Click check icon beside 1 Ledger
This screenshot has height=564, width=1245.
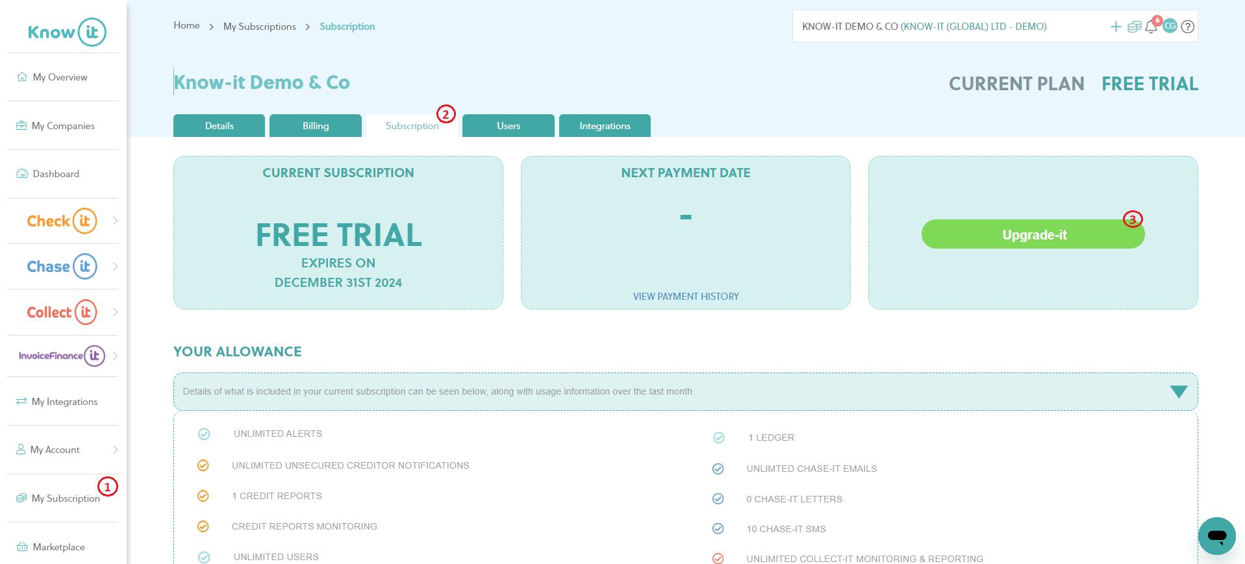pyautogui.click(x=719, y=437)
